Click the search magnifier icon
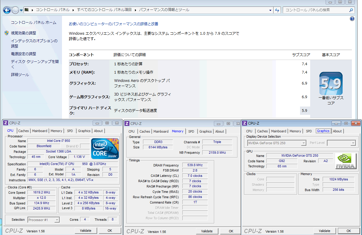This screenshot has height=235, width=362. click(x=351, y=10)
